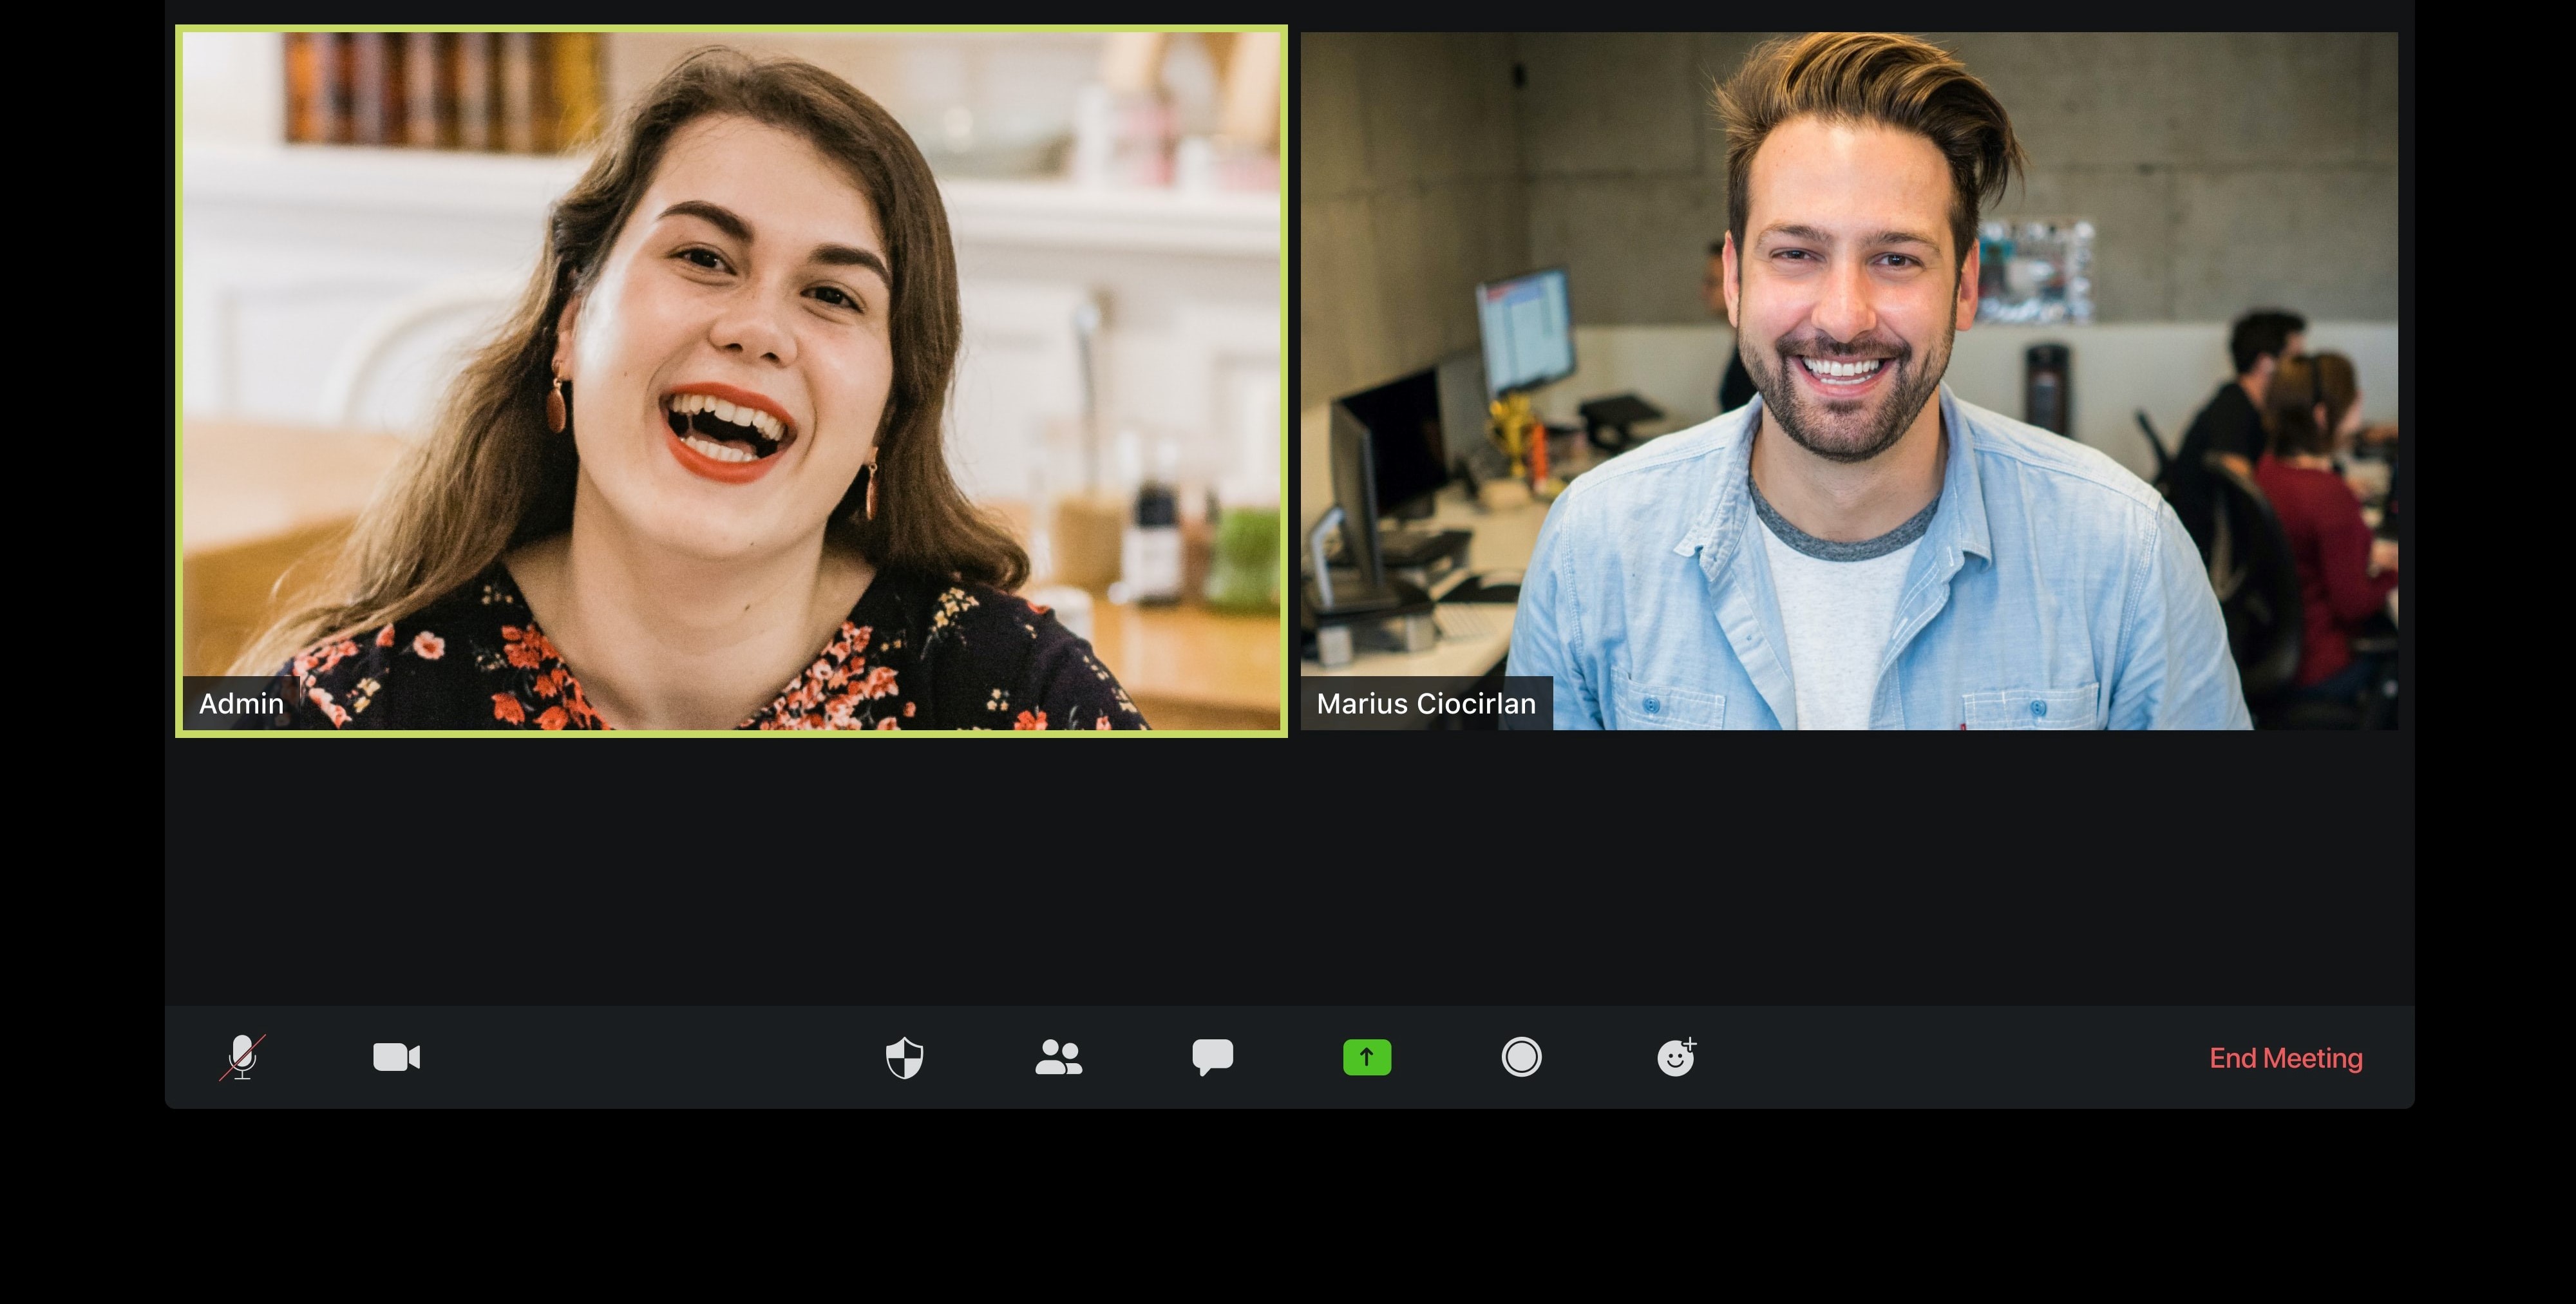Show the Participants list

pyautogui.click(x=1058, y=1057)
